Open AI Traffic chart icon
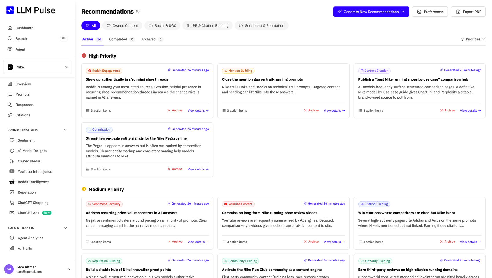 click(12, 249)
